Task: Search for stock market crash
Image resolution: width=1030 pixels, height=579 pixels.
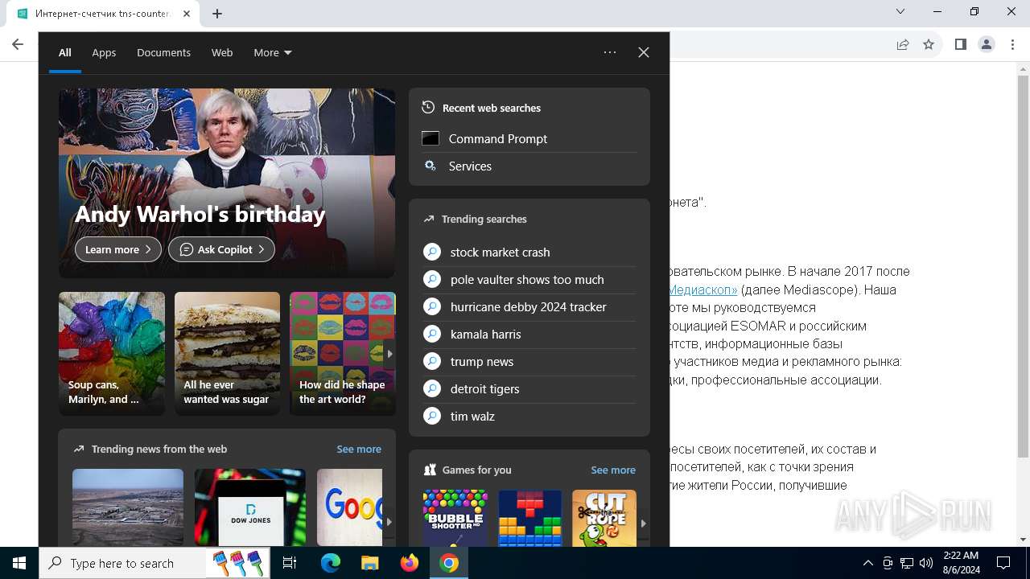Action: pos(529,253)
